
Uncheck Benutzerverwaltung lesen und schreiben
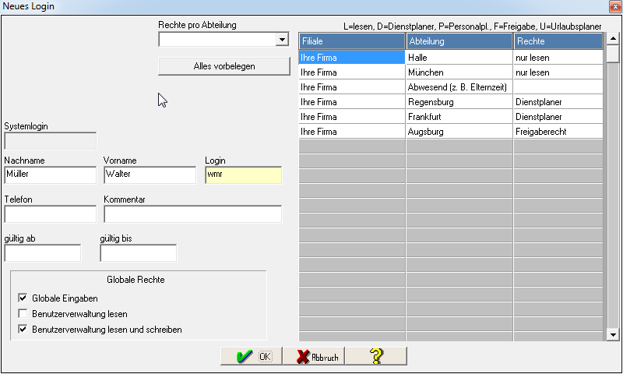[22, 330]
